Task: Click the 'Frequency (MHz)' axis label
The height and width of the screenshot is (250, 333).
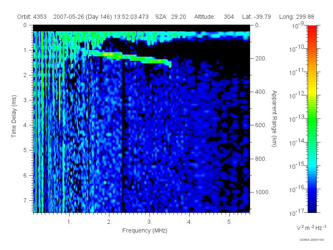Action: point(145,230)
